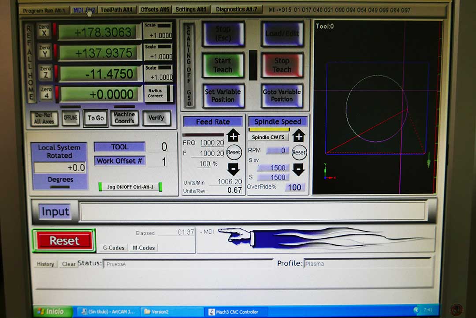Click Goto Variable Position
This screenshot has height=318, width=476.
(282, 96)
